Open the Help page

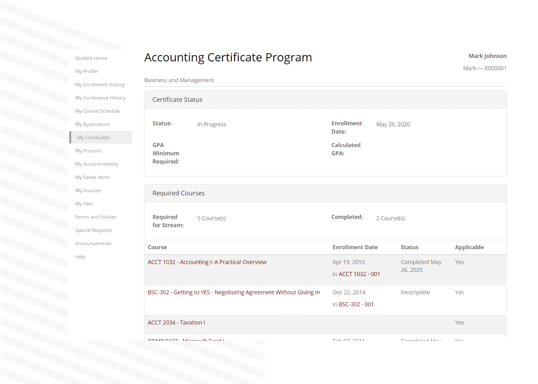click(80, 257)
